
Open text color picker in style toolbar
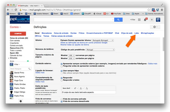(82, 88)
